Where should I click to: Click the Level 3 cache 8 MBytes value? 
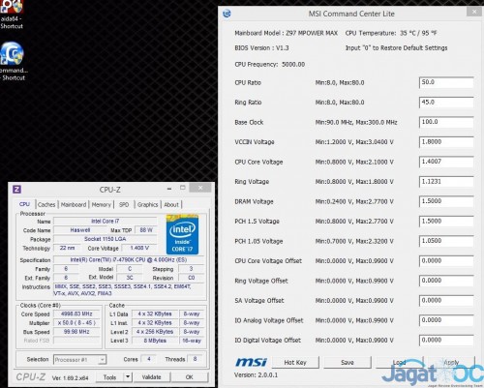click(x=155, y=341)
